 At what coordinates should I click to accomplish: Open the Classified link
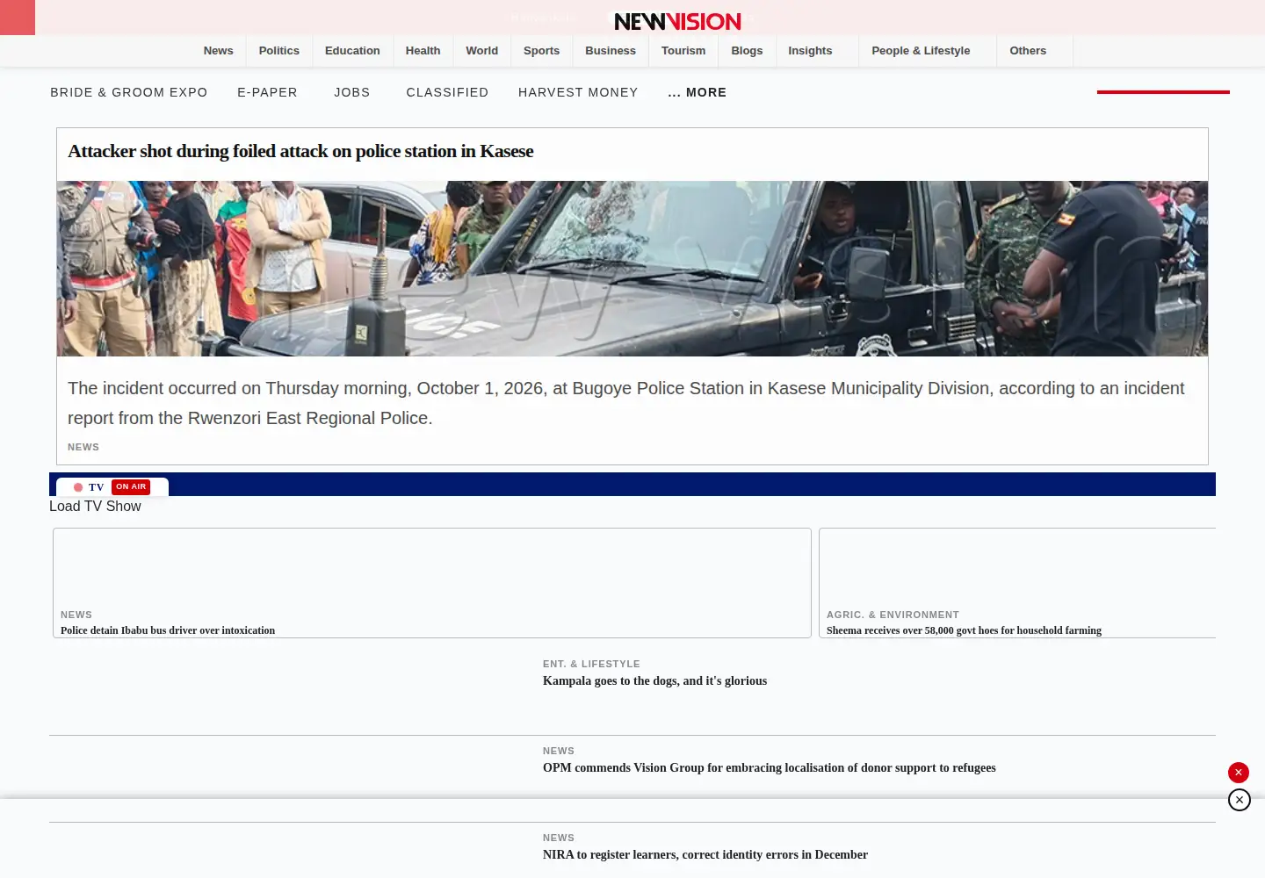(447, 92)
